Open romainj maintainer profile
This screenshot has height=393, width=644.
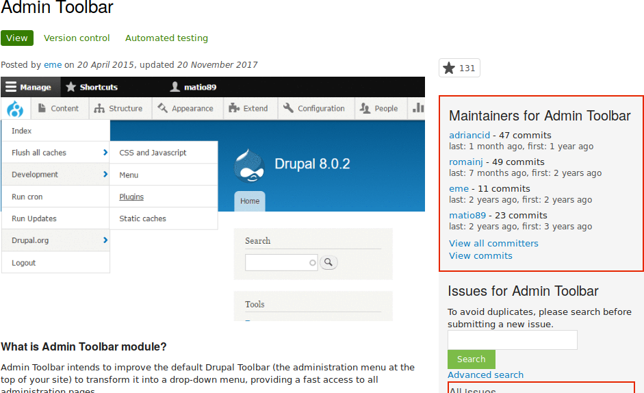tap(466, 162)
